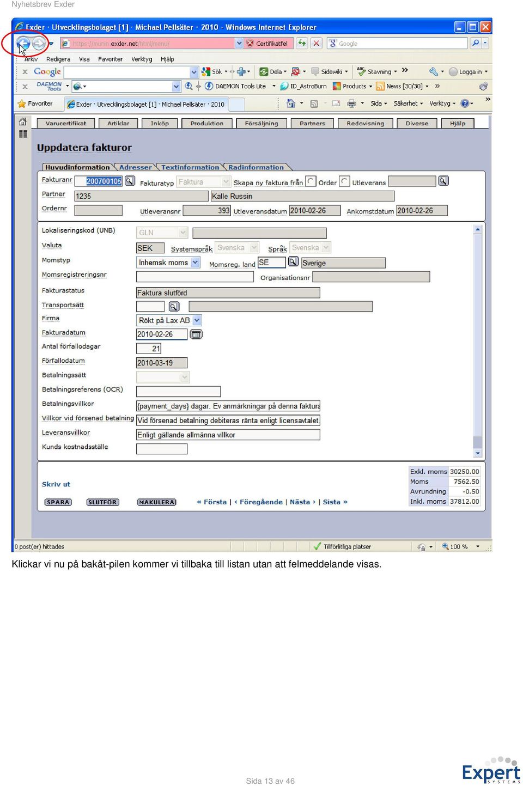Click the Kunds kostnadsställe field
Viewport: 523px width, 786px height.
pyautogui.click(x=162, y=449)
